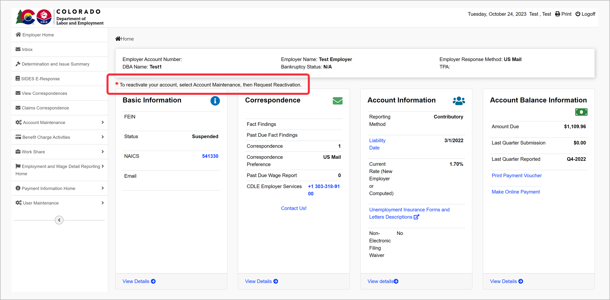This screenshot has height=300, width=610.
Task: Click View details on Account Information card
Action: (x=383, y=281)
